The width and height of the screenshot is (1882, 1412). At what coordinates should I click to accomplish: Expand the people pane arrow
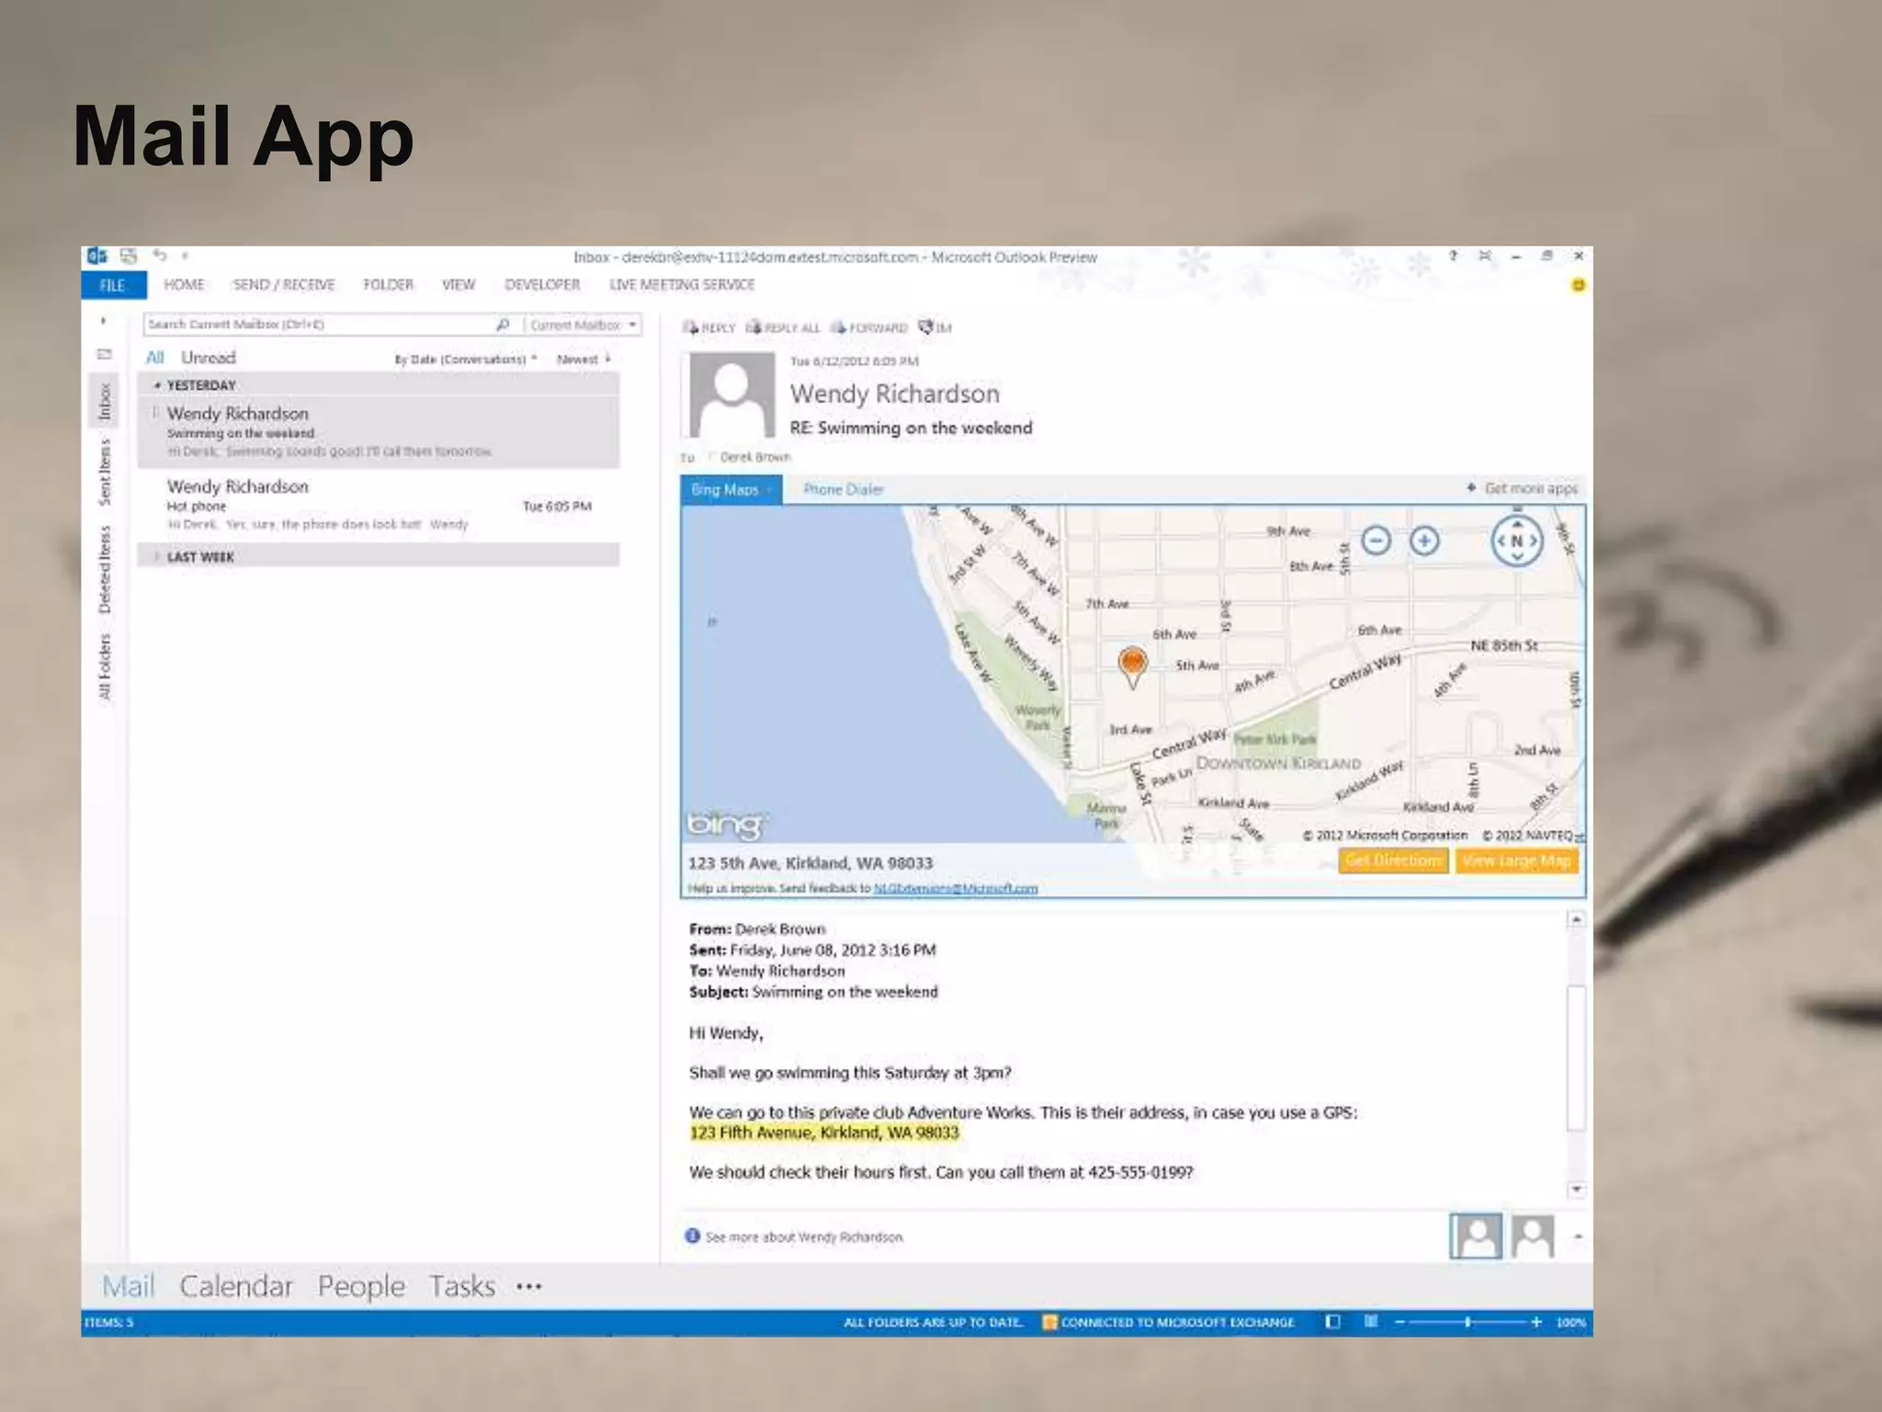click(1578, 1236)
